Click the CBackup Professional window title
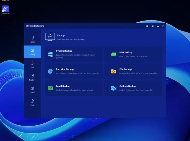The width and height of the screenshot is (190, 141). point(35,26)
